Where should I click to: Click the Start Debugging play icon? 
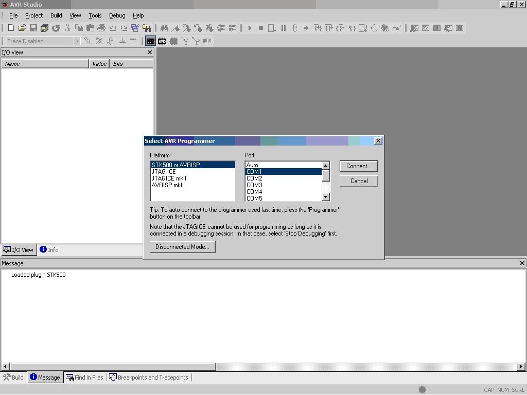tap(250, 28)
